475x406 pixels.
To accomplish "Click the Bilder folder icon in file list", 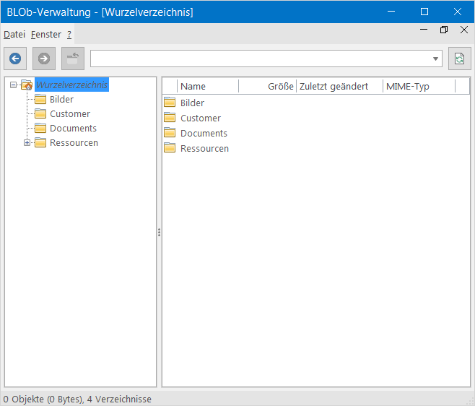I will coord(170,103).
